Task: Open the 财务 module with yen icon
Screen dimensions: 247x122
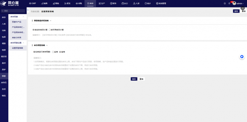Action: click(x=113, y=3)
